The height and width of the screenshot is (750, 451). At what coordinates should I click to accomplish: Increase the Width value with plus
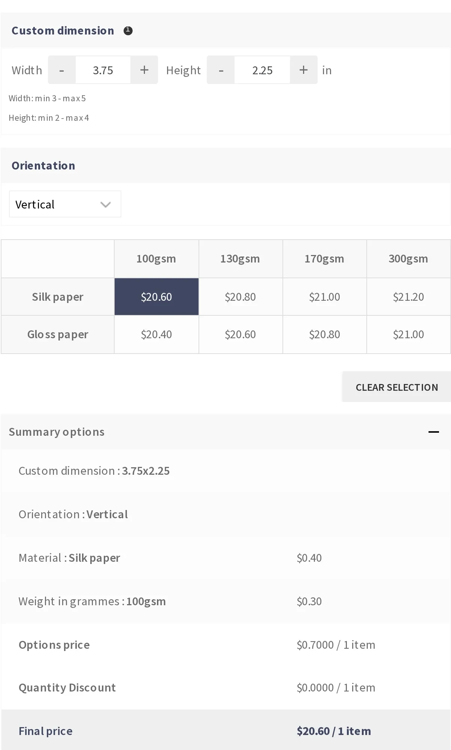(144, 70)
